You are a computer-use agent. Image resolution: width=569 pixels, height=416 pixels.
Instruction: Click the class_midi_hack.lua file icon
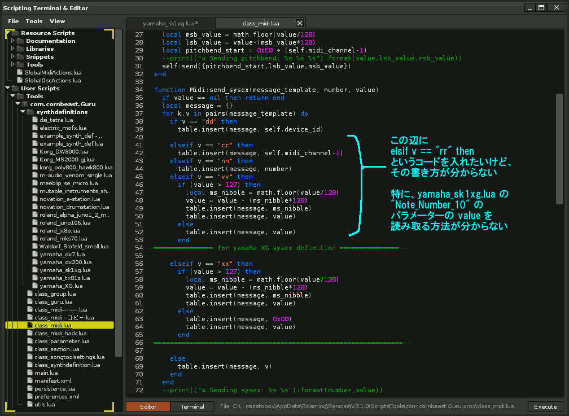pos(30,333)
